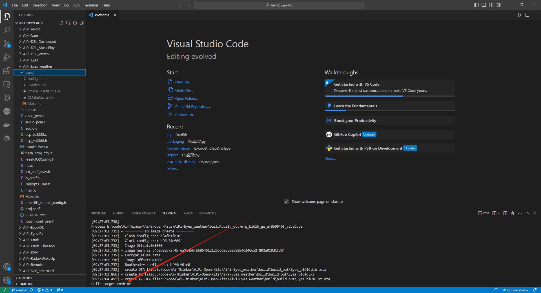Open the Remote Explorer view
The width and height of the screenshot is (541, 293).
[x=7, y=84]
